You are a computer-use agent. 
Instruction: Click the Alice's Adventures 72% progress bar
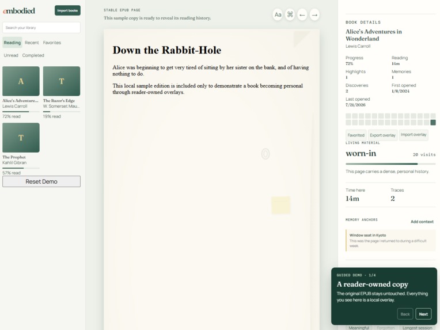point(21,112)
